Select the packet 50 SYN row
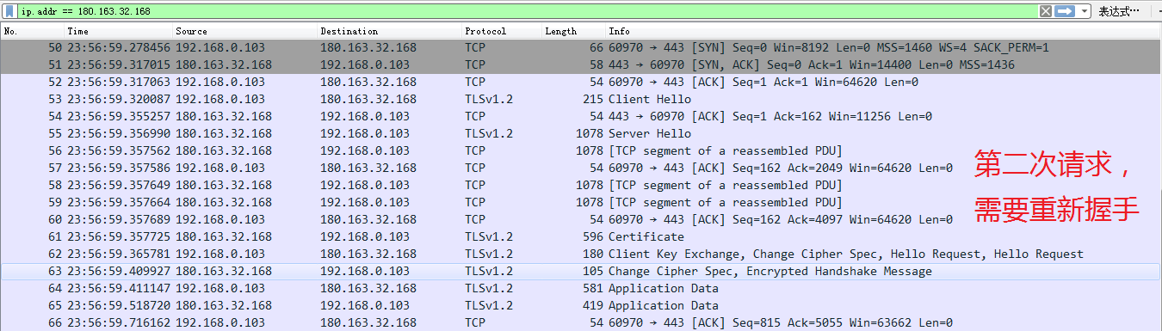1162x331 pixels. click(x=581, y=47)
